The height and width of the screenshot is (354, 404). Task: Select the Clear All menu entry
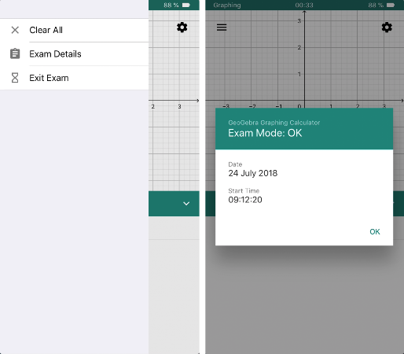pos(74,30)
